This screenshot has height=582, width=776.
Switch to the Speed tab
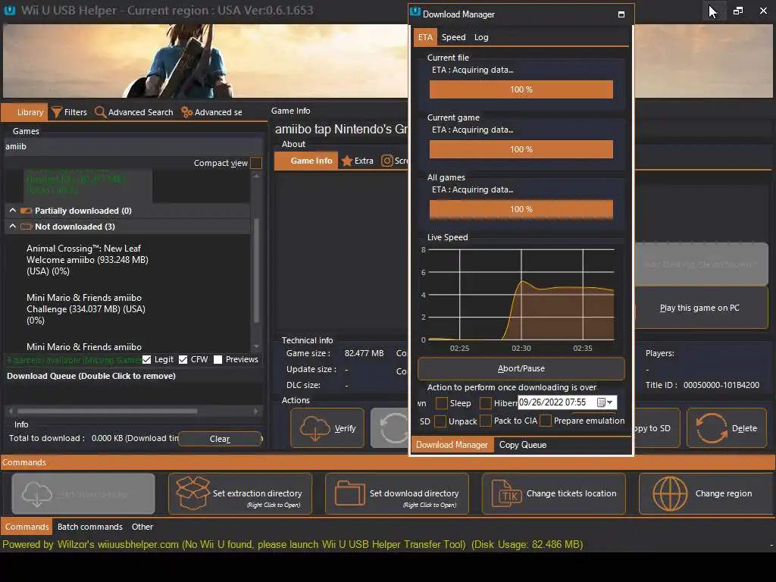[x=453, y=37]
